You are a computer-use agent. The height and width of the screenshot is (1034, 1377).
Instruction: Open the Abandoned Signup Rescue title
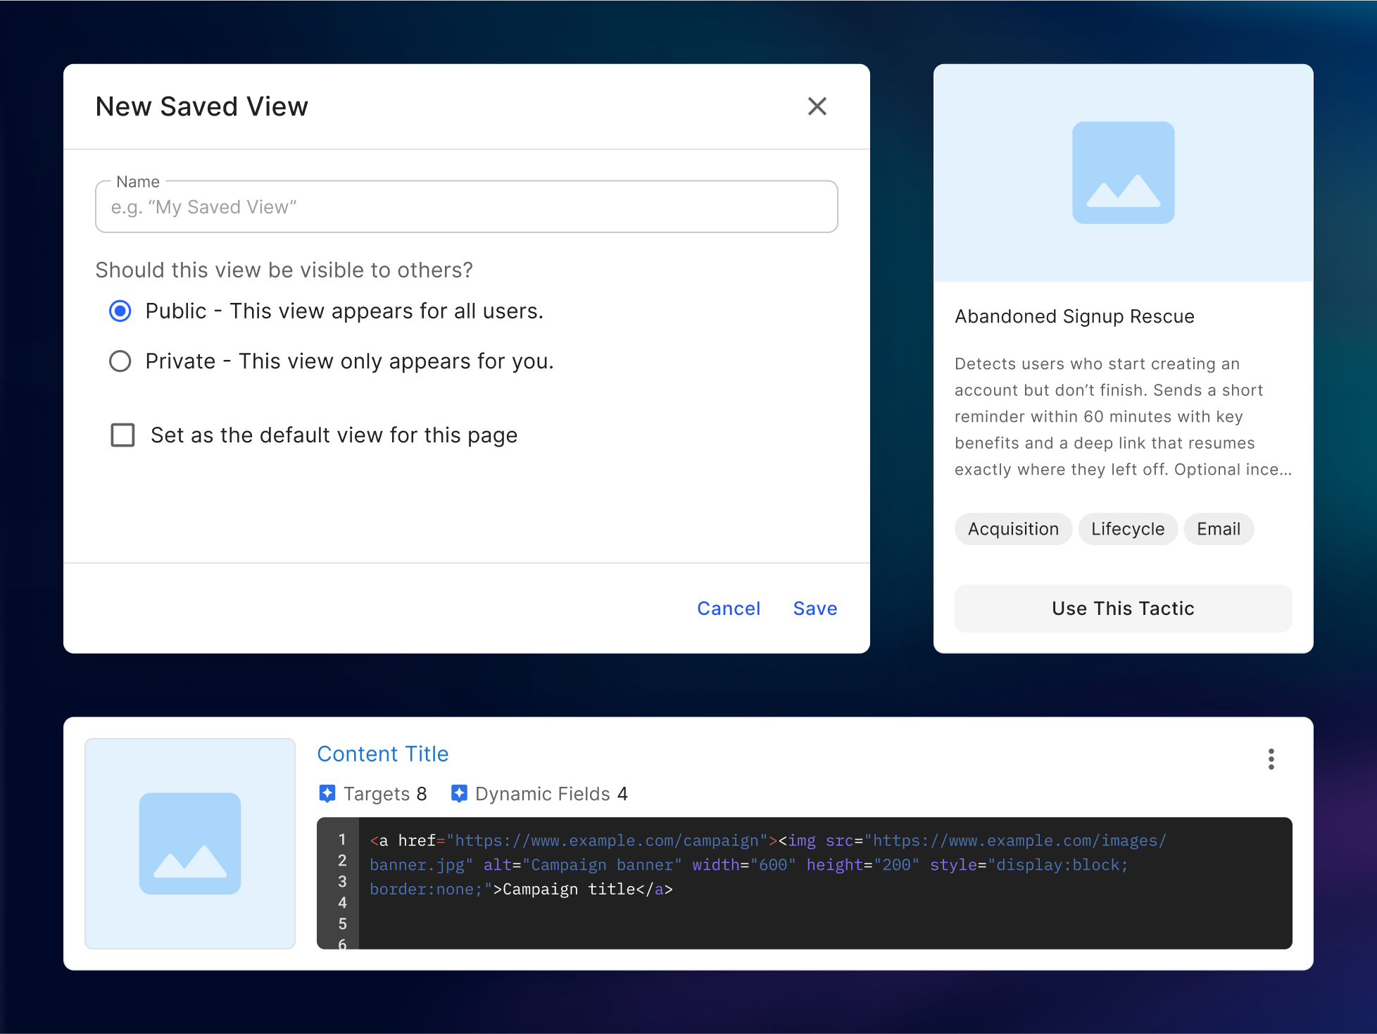(1074, 316)
